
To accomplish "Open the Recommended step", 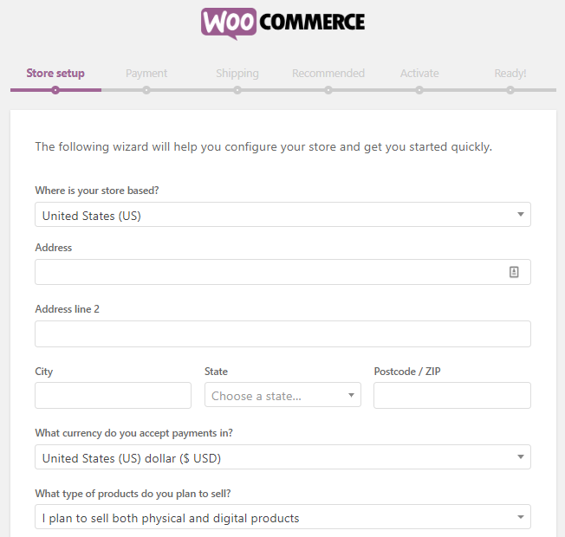I will pos(328,74).
